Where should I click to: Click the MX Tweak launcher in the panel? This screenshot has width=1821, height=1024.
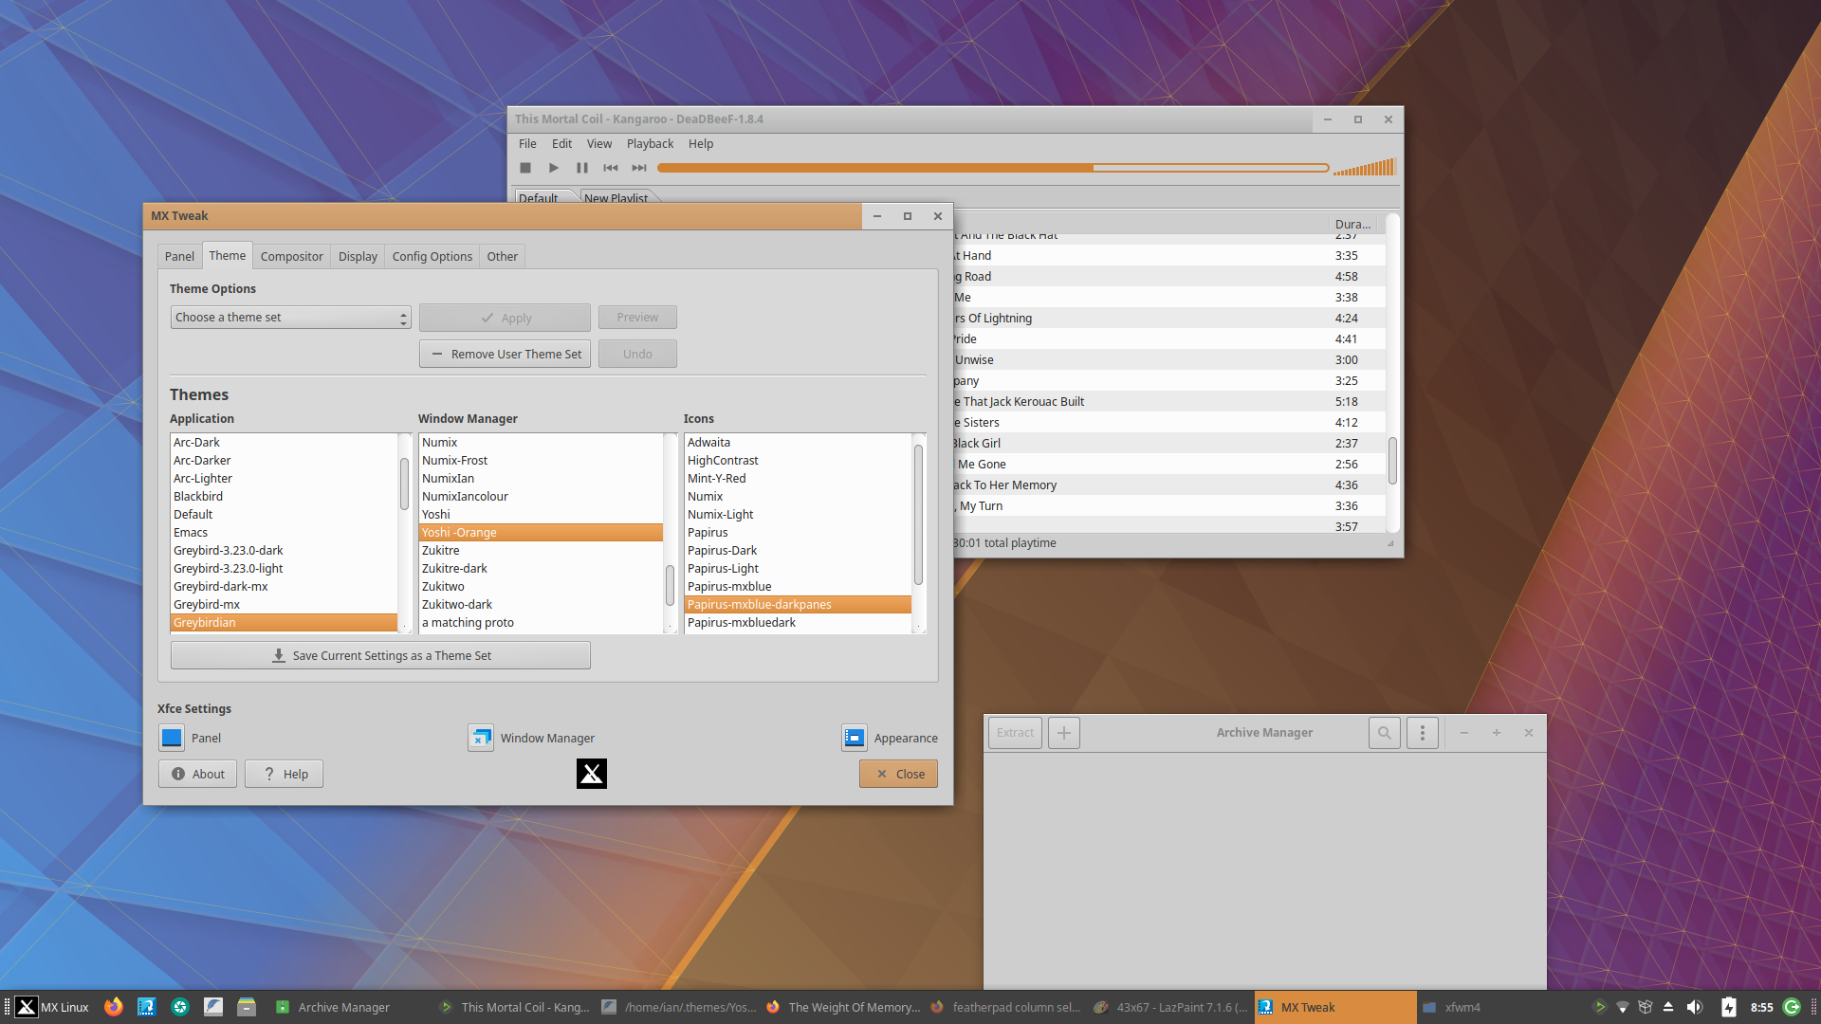(147, 1007)
